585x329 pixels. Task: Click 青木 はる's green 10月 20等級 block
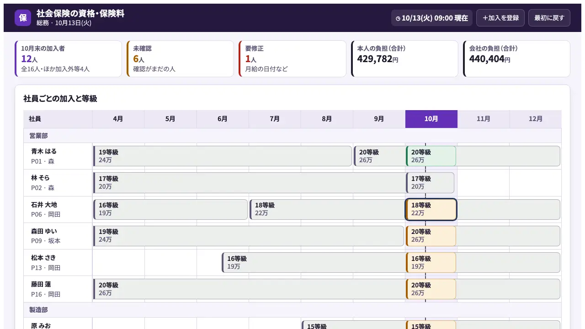[431, 156]
